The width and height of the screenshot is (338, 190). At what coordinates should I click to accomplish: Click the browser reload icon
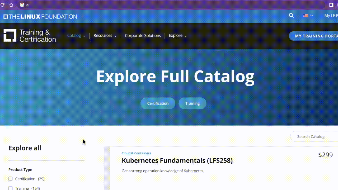click(2, 5)
